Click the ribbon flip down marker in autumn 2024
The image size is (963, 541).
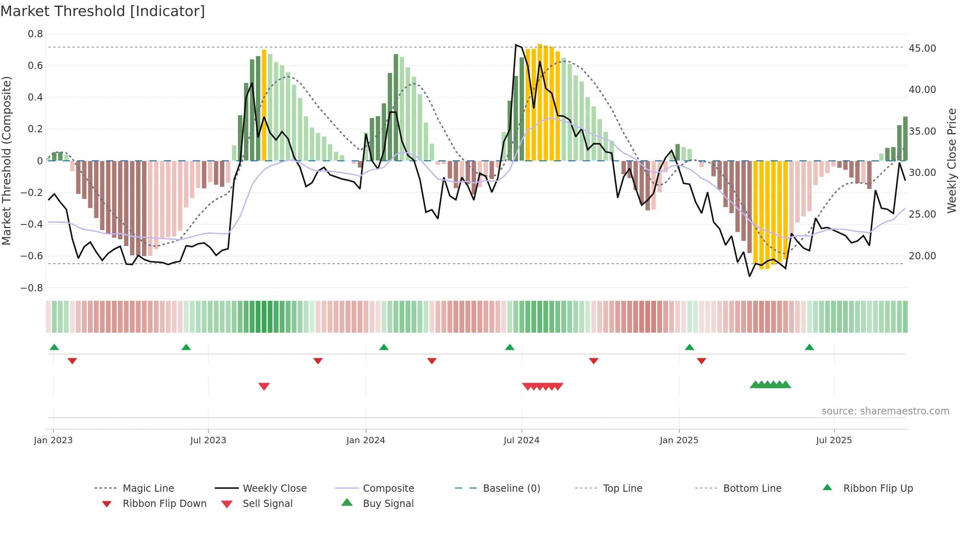tap(594, 361)
